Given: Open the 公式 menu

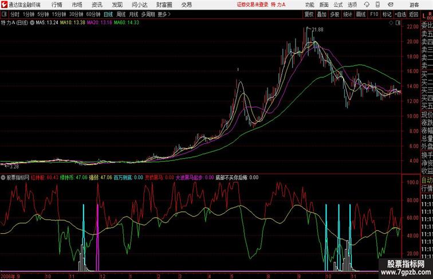Looking at the screenshot, I should point(338,5).
